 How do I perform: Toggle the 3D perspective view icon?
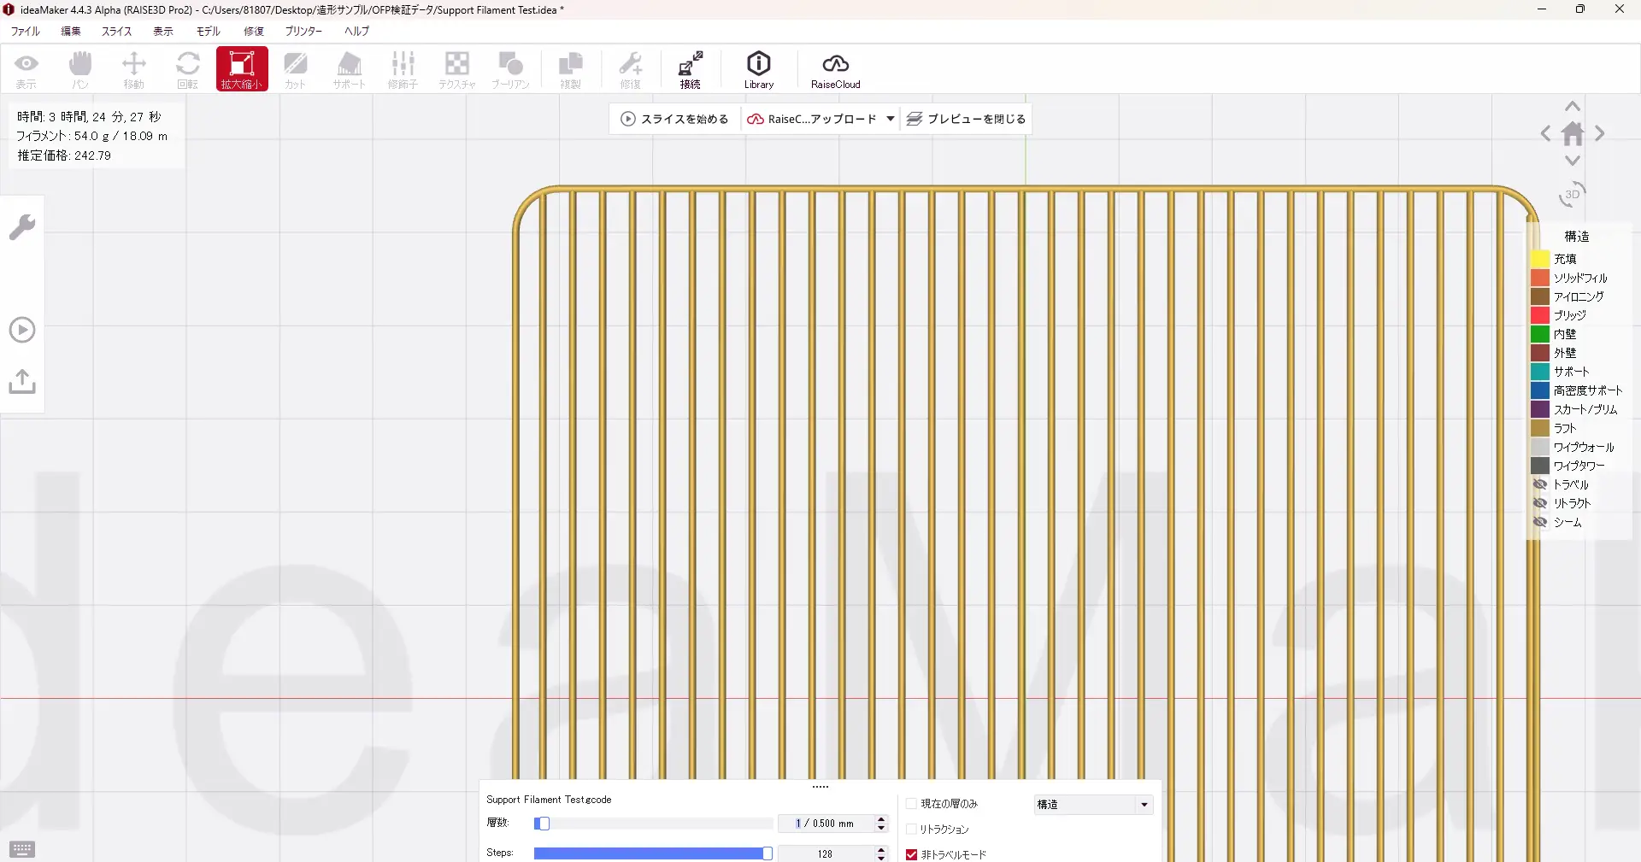click(1572, 195)
